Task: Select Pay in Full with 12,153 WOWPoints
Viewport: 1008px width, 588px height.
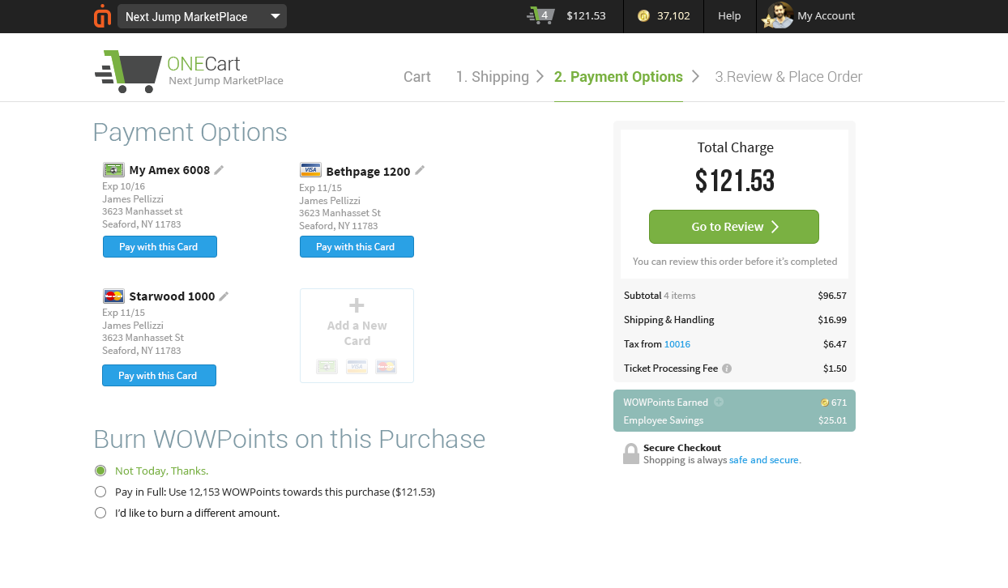Action: pos(100,492)
